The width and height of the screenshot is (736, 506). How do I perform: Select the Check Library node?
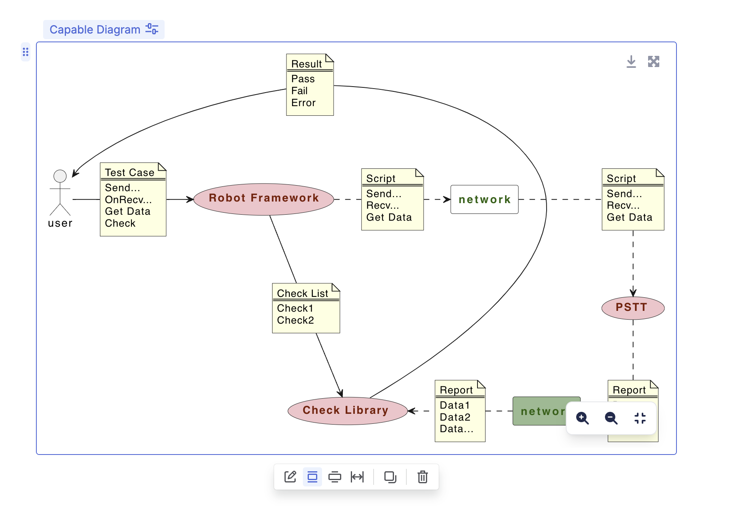pyautogui.click(x=346, y=410)
